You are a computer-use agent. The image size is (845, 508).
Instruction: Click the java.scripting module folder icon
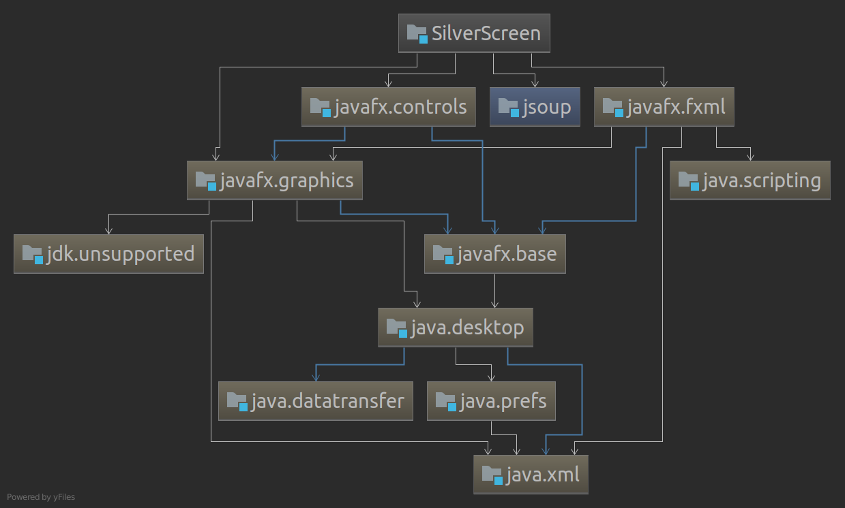point(689,180)
